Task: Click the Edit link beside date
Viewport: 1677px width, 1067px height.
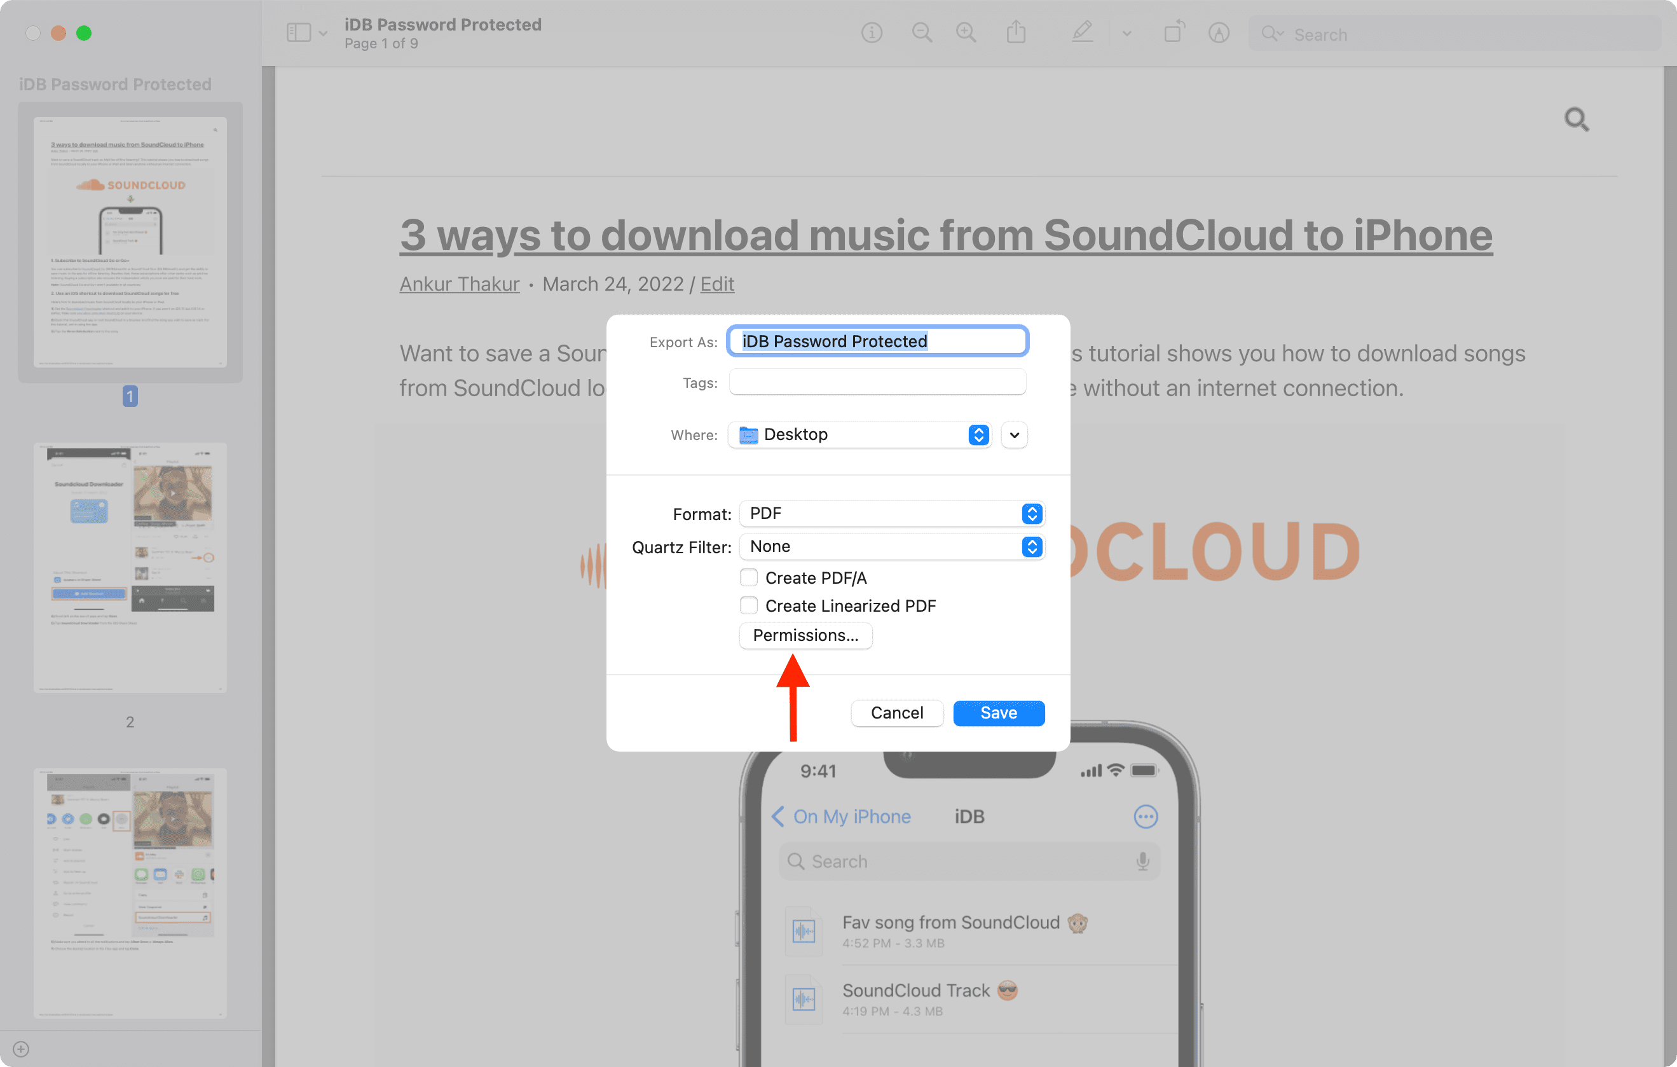Action: point(716,284)
